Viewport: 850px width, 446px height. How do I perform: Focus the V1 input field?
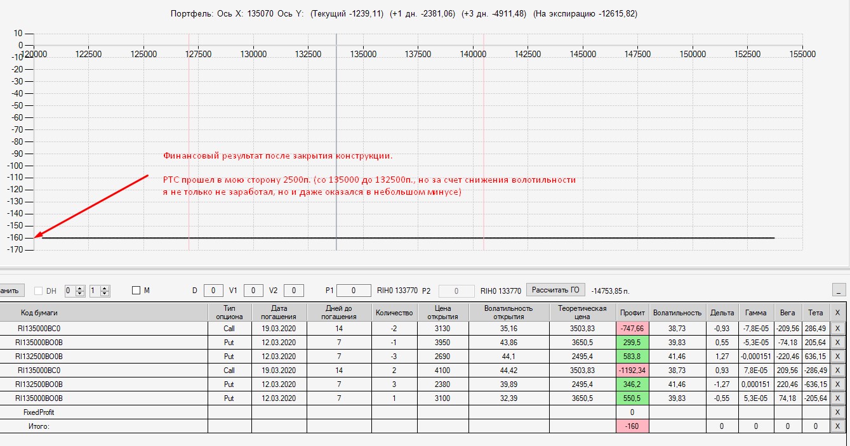[x=253, y=291]
